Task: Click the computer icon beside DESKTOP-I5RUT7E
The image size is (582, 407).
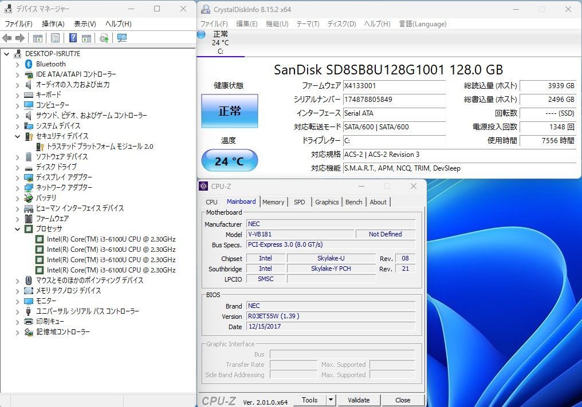Action: 17,54
